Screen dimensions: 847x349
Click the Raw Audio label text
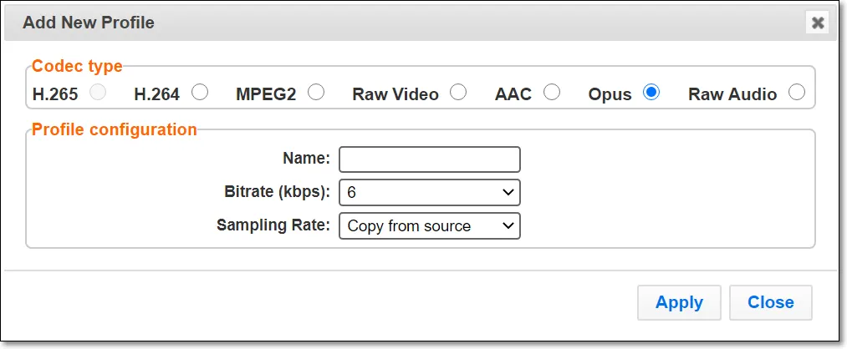coord(732,94)
